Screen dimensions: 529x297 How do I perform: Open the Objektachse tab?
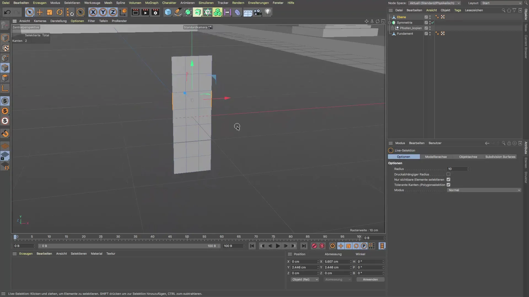pyautogui.click(x=468, y=157)
